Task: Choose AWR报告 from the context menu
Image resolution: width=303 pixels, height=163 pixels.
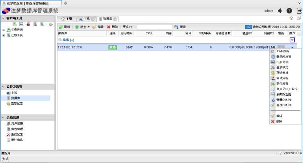Action: (285, 51)
